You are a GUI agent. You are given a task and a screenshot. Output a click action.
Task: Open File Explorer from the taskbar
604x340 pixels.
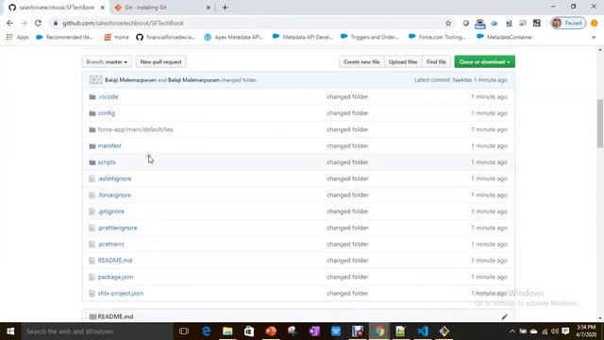pyautogui.click(x=227, y=331)
